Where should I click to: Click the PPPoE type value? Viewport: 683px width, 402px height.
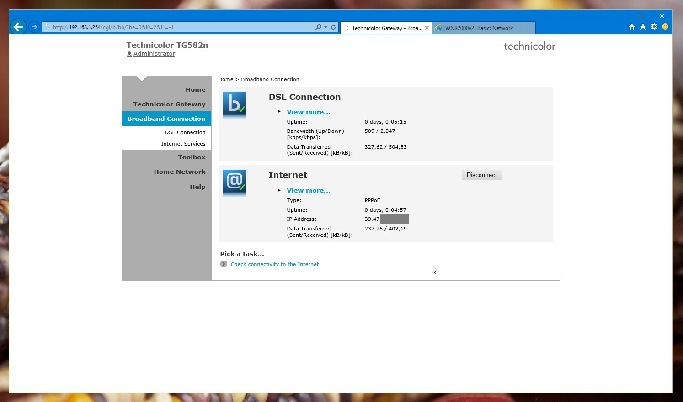pyautogui.click(x=373, y=200)
